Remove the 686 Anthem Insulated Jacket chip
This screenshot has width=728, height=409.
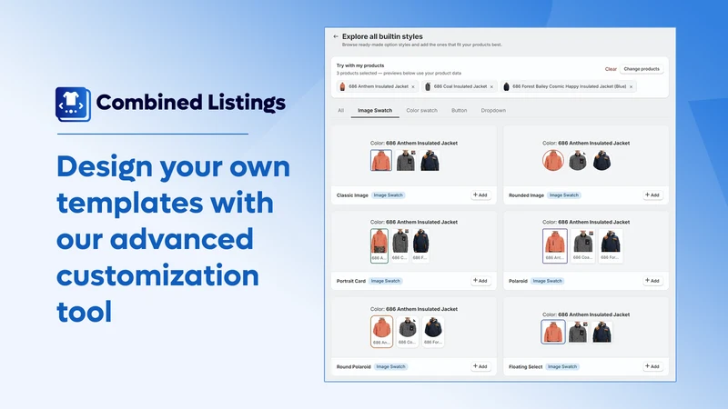click(x=413, y=86)
